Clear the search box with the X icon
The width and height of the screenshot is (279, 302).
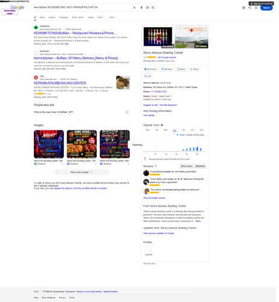point(134,8)
